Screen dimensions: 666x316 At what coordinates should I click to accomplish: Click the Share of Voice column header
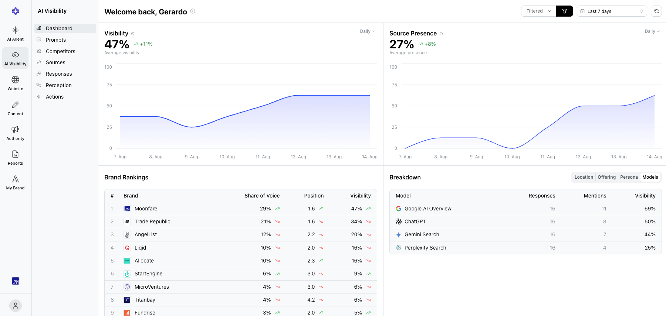pos(262,196)
